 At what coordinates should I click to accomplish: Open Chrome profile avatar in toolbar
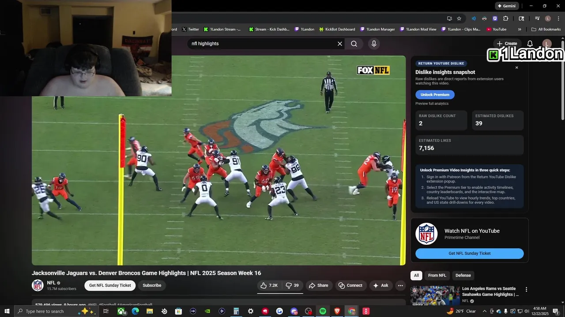coord(548,18)
